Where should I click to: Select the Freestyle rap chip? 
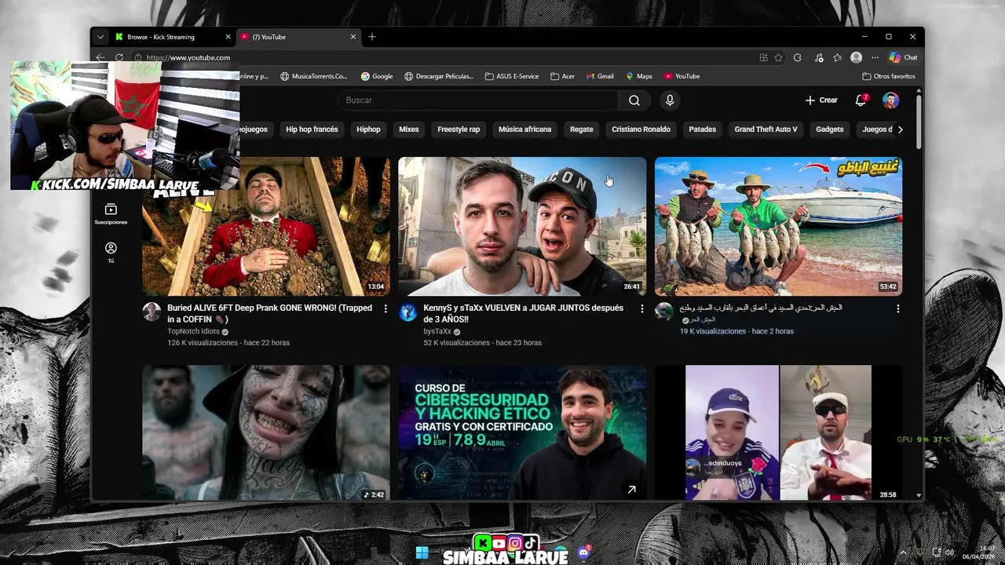(459, 129)
